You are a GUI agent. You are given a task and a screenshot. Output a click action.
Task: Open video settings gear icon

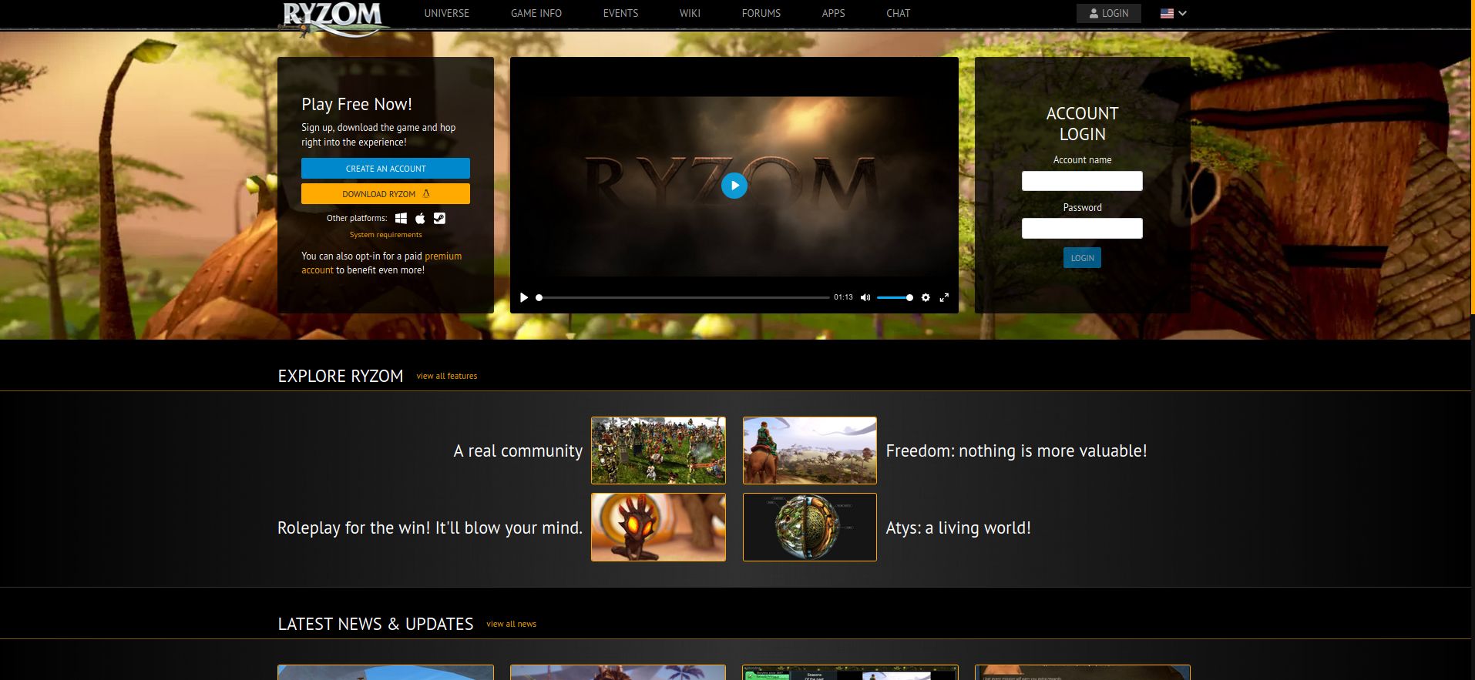pos(926,297)
